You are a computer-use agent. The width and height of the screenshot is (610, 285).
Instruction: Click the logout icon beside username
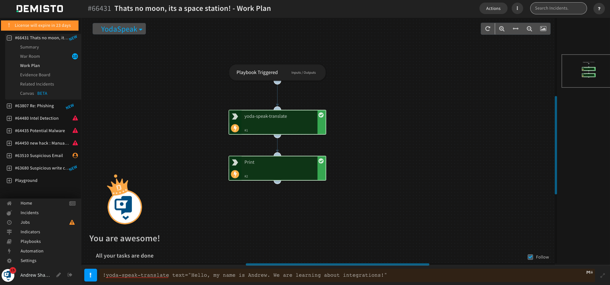tap(70, 275)
